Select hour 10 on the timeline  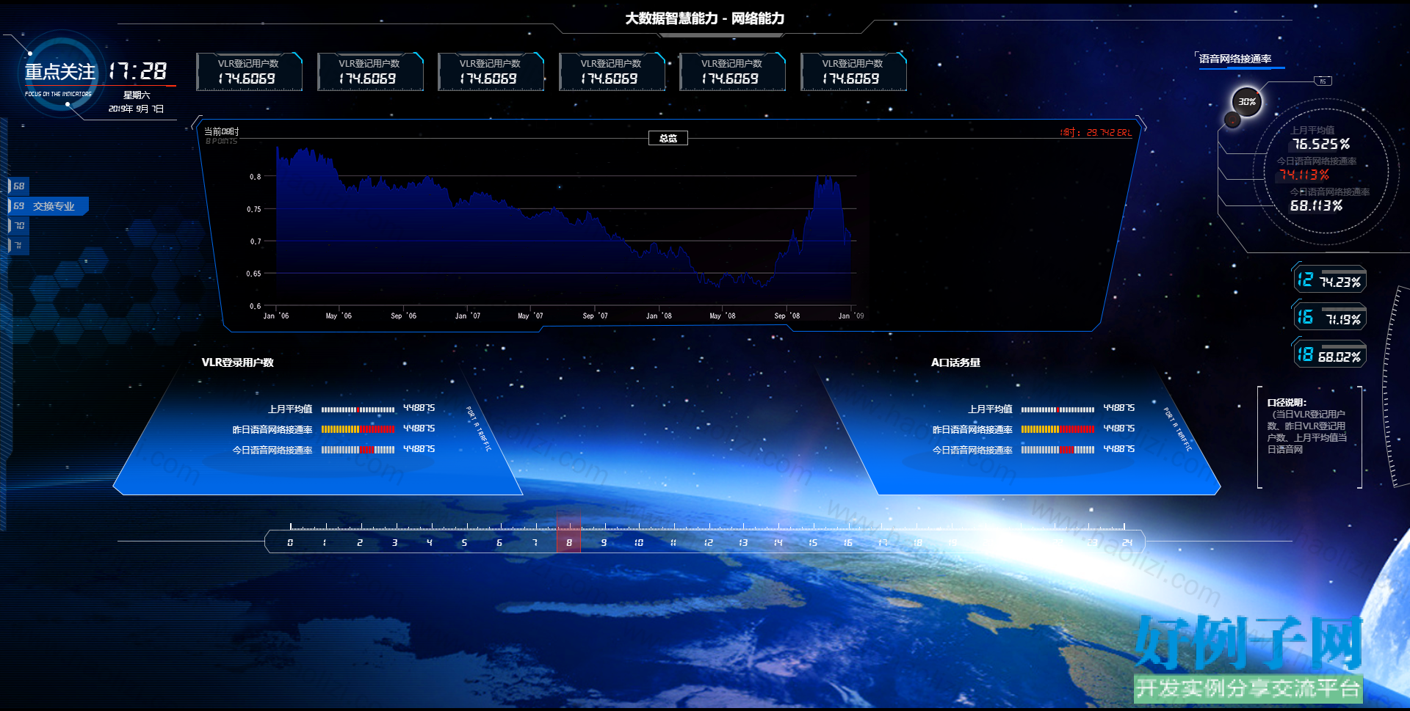coord(639,543)
